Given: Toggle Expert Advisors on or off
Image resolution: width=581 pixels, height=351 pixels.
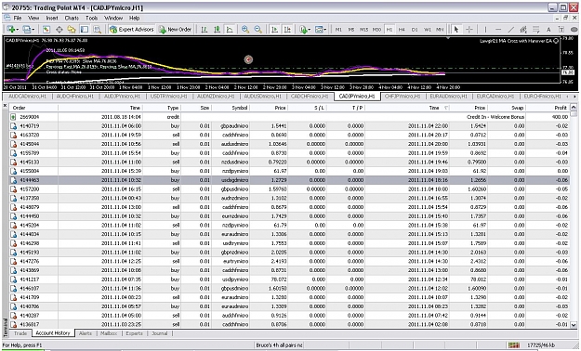Looking at the screenshot, I should coord(132,30).
